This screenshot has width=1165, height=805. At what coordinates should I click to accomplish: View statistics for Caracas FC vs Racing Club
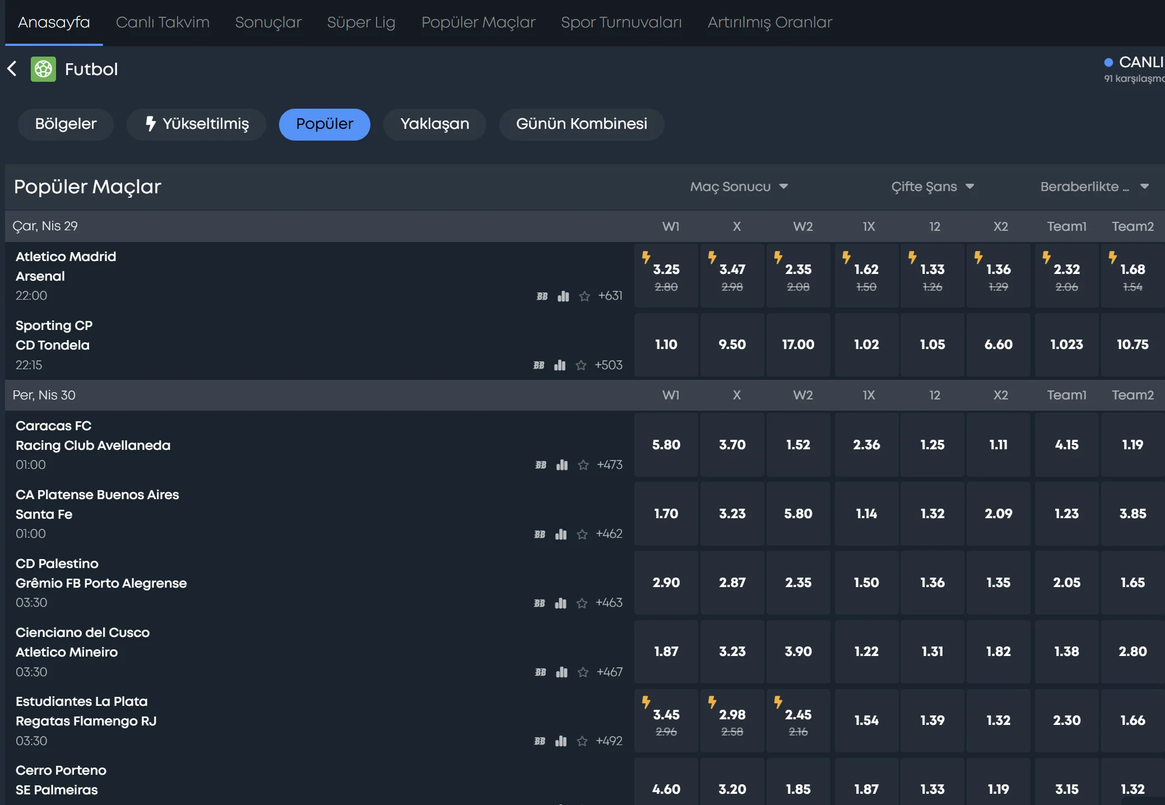coord(562,465)
